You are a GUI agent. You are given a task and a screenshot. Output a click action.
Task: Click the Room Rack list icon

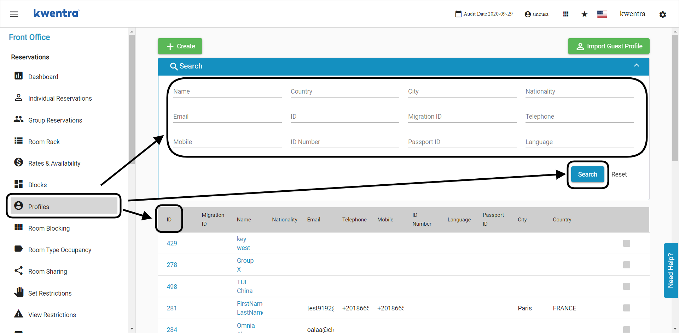point(18,141)
